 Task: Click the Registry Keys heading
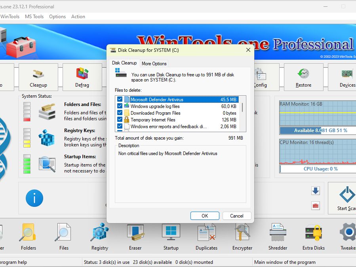click(80, 131)
